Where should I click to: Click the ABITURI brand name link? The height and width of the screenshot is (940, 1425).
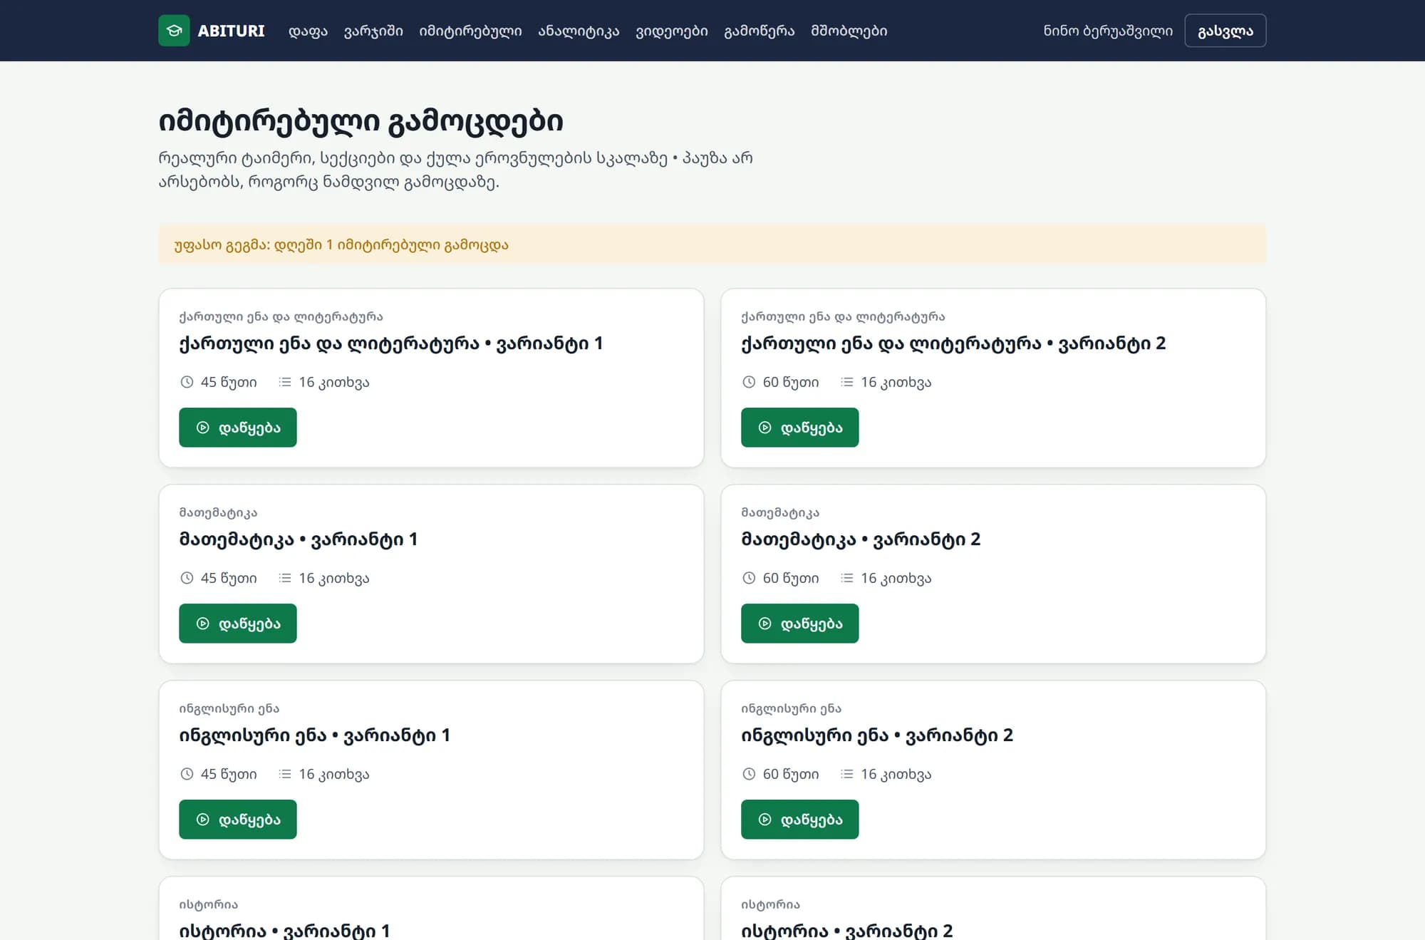pos(231,31)
